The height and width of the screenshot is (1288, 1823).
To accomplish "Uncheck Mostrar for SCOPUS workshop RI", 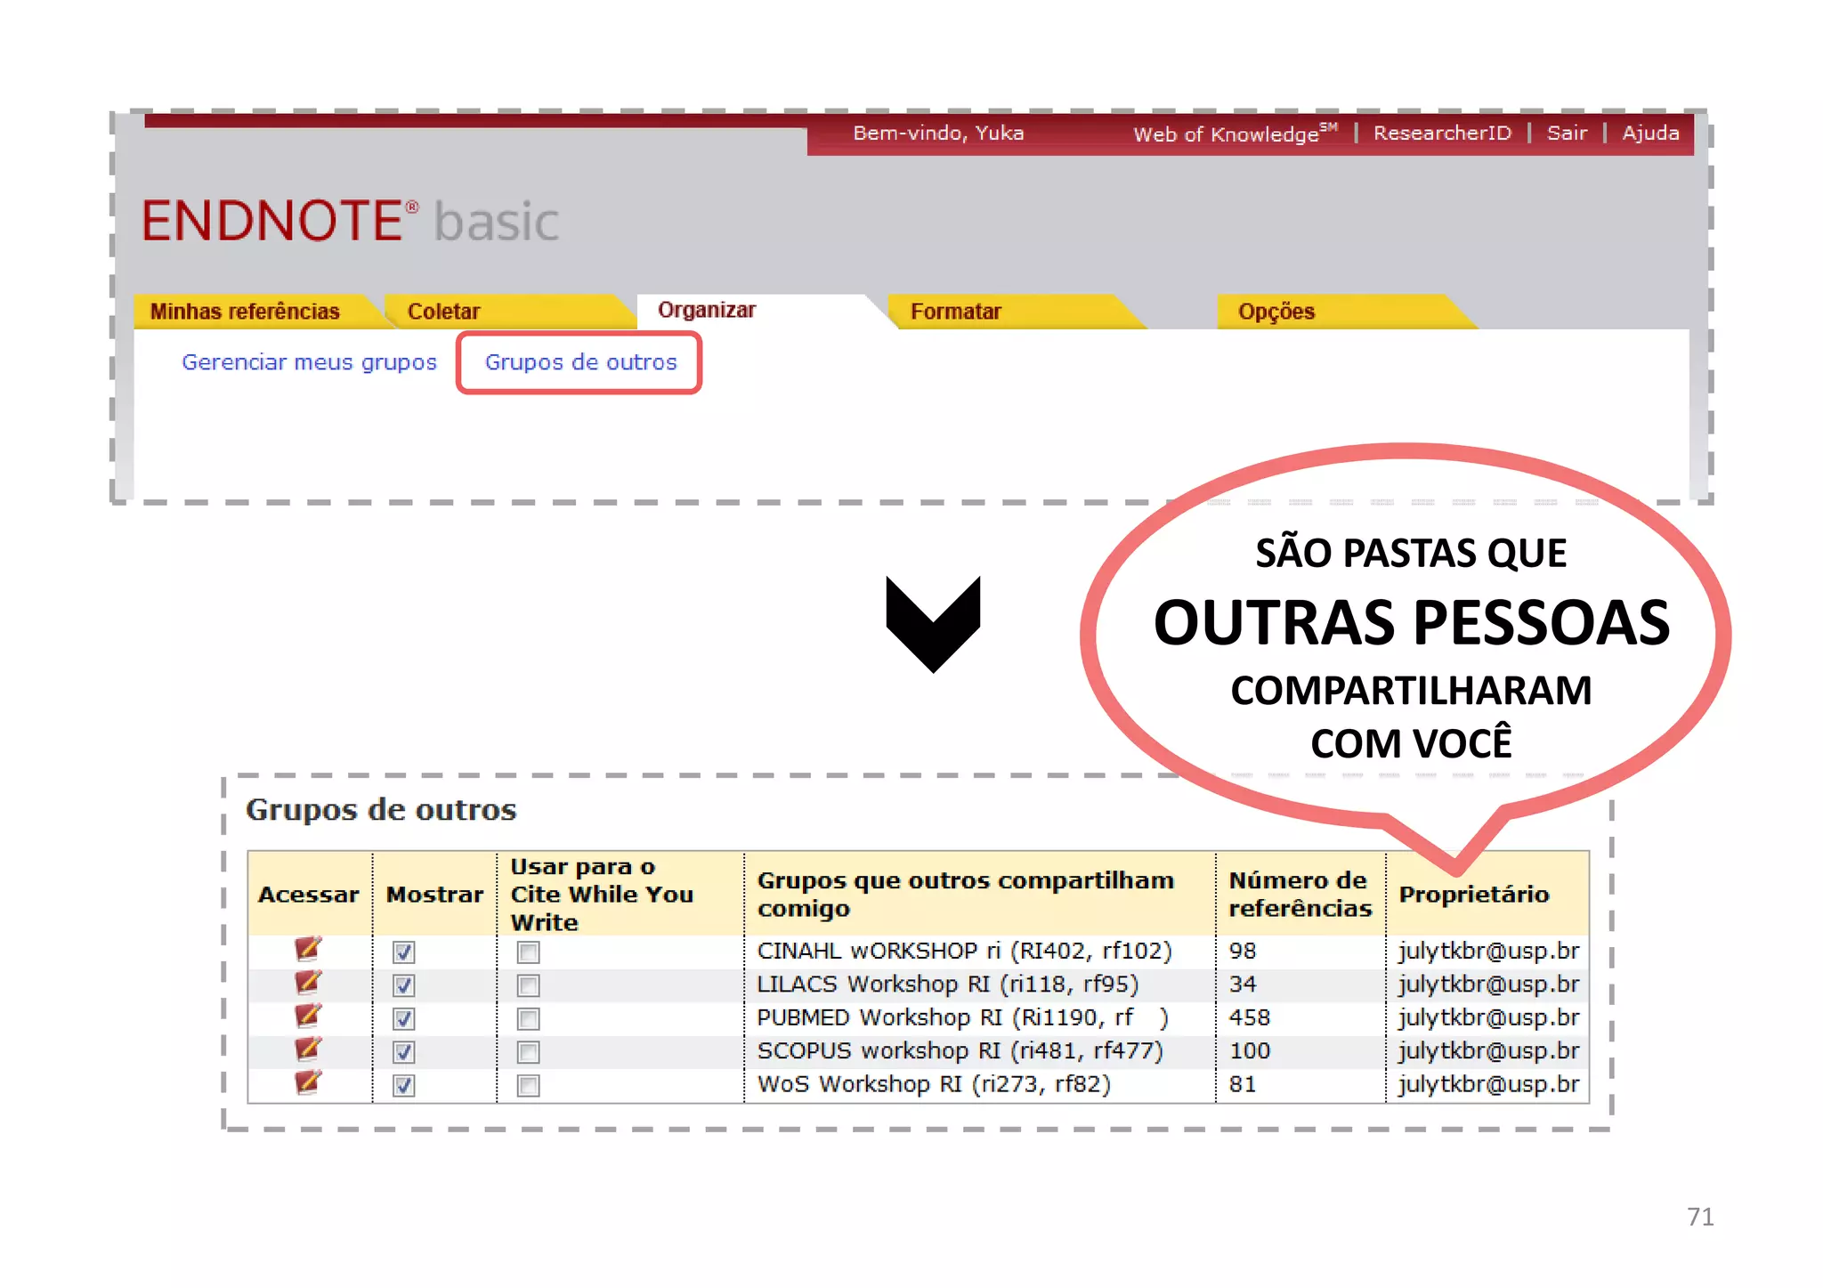I will pyautogui.click(x=404, y=1052).
